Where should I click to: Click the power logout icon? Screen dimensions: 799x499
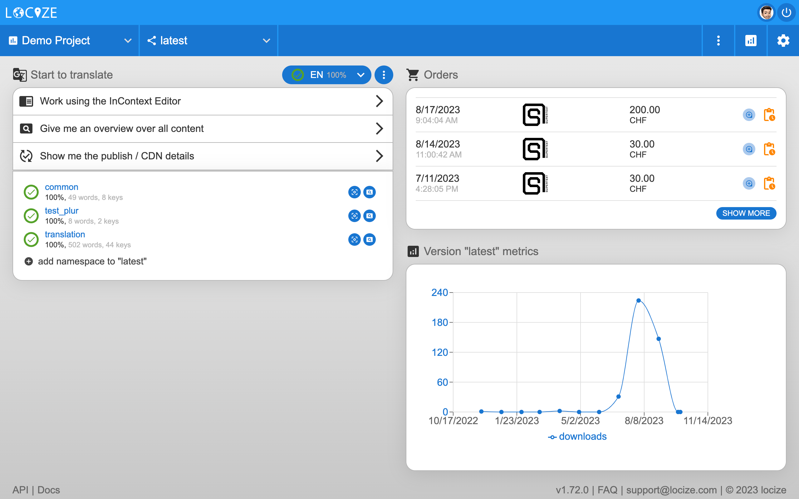tap(787, 12)
